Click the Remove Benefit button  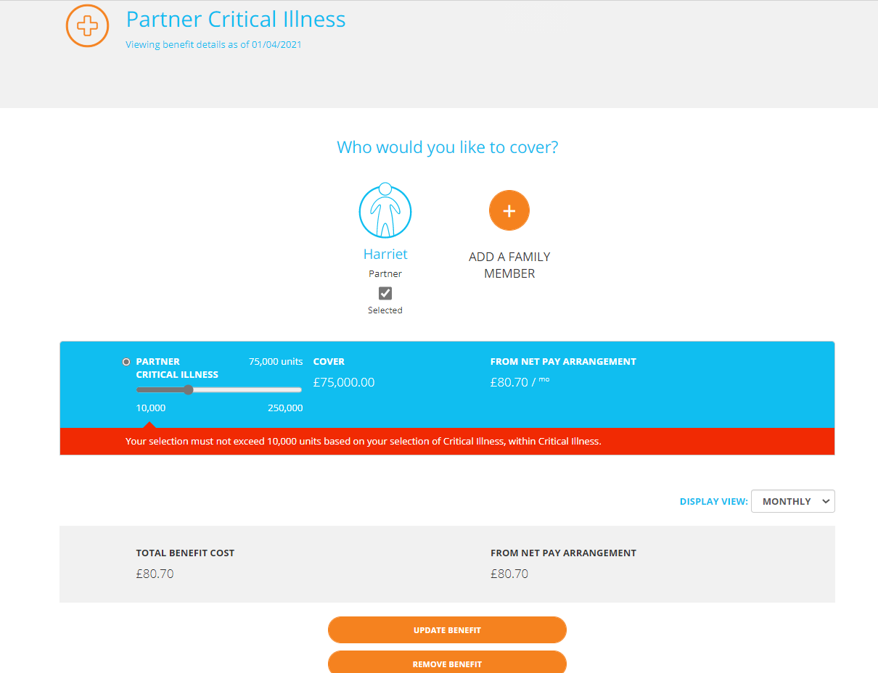[447, 663]
